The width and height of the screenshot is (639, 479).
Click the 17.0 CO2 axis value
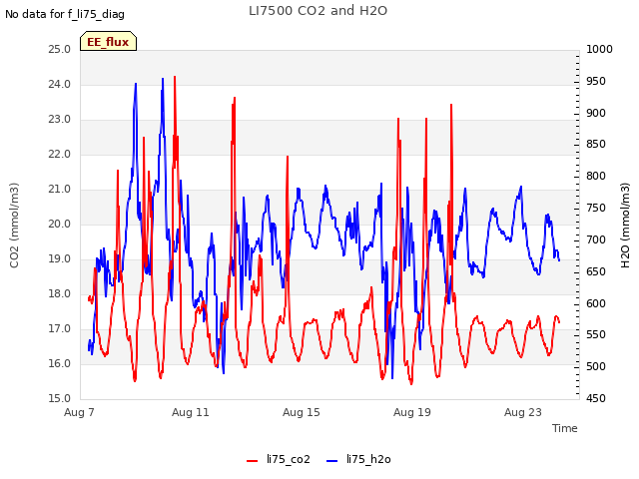[60, 328]
